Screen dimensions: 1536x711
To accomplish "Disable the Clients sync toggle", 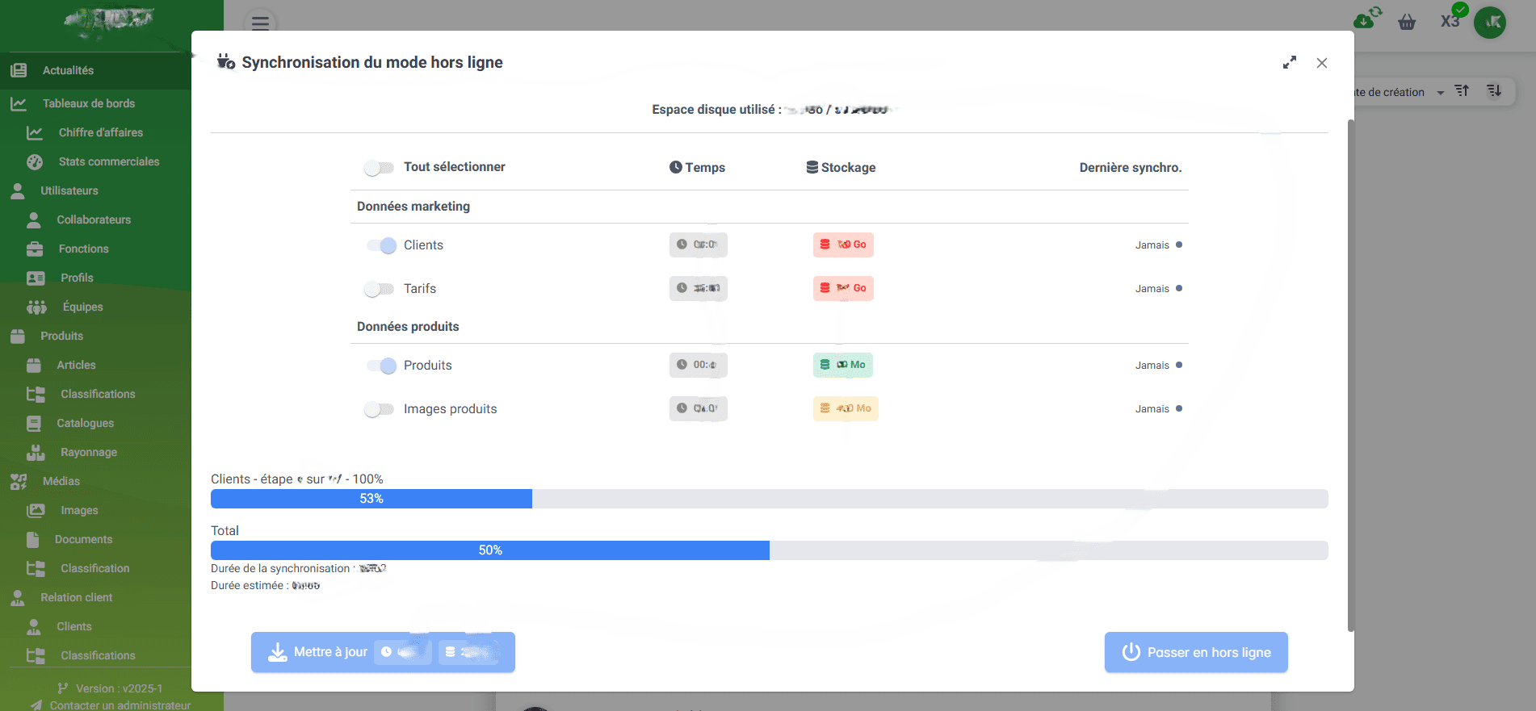I will (x=381, y=245).
